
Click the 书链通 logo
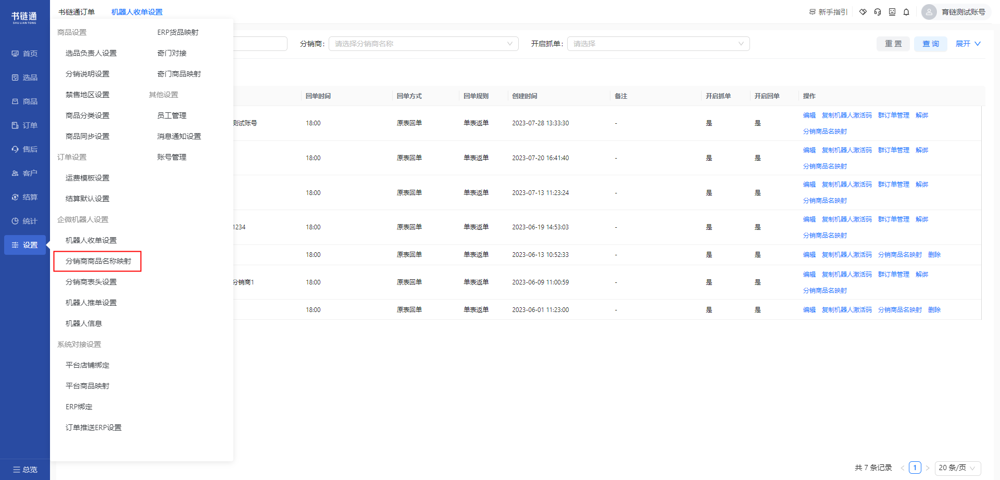(24, 18)
